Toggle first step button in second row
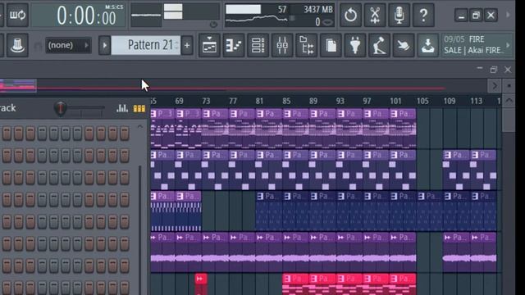Image resolution: width=525 pixels, height=295 pixels. tap(7, 155)
